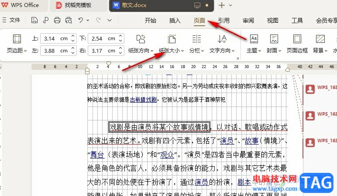Click the Undo arrow icon
Image resolution: width=337 pixels, height=196 pixels.
(x=81, y=20)
